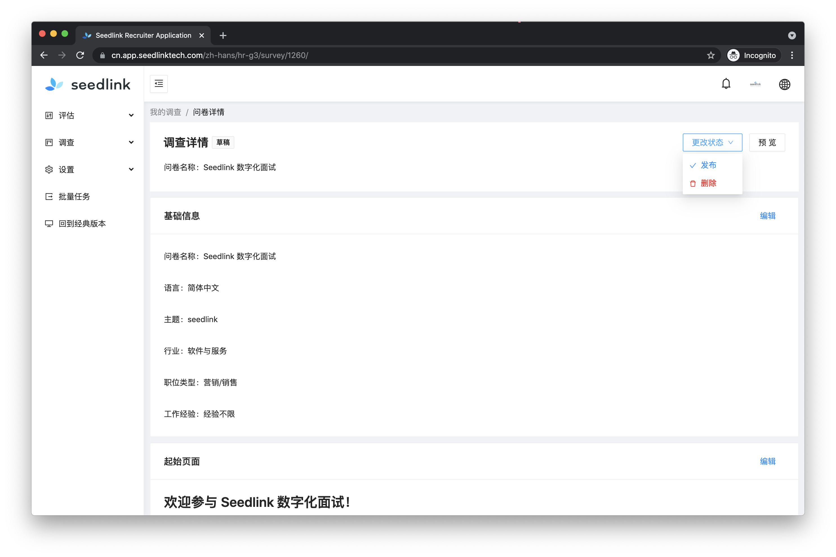836x557 pixels.
Task: Click the 设置 gear icon
Action: pos(49,170)
